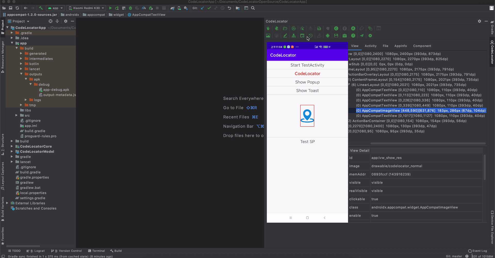
Task: Open the Xiaomi Redmi K30 device dropdown
Action: point(86,8)
